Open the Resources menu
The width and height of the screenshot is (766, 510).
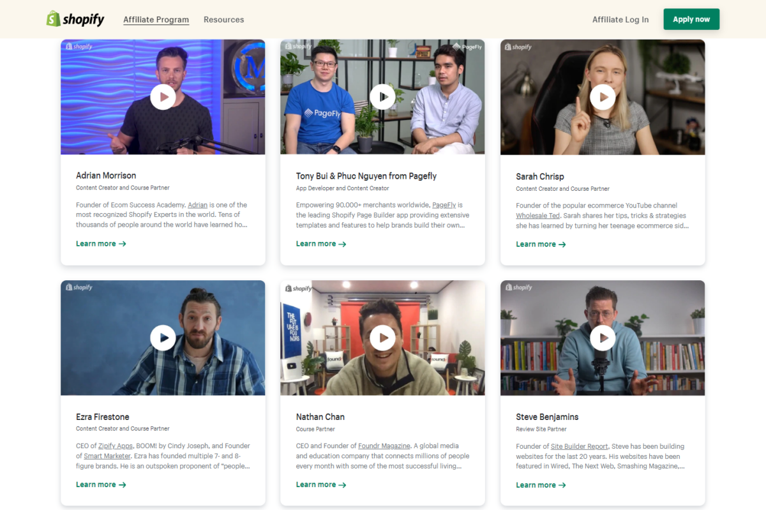223,19
